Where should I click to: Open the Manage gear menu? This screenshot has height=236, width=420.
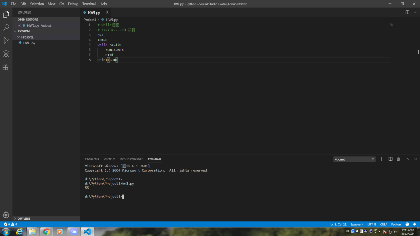[6, 215]
